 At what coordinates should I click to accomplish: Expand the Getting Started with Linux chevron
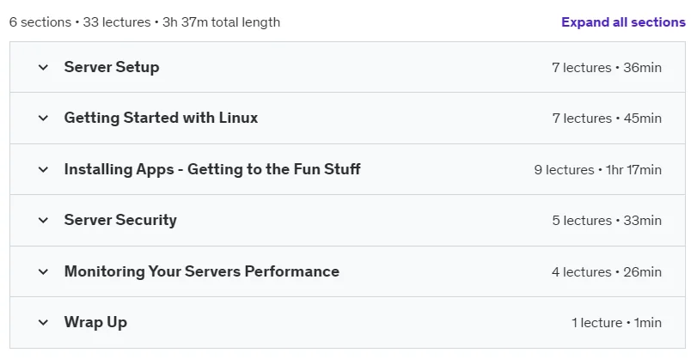pos(43,119)
